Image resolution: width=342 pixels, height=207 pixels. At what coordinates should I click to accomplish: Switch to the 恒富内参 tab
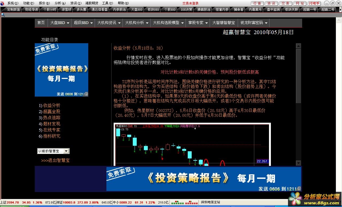click(222, 9)
